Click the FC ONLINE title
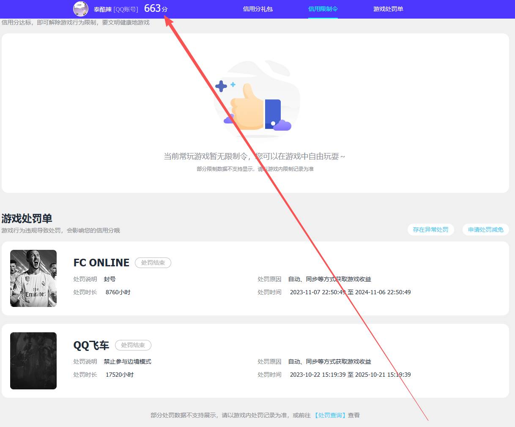The width and height of the screenshot is (515, 427). click(101, 263)
